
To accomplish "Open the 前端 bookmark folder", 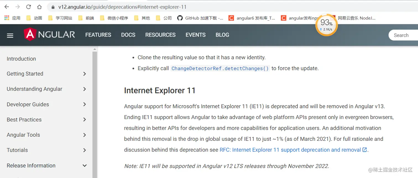I will tap(86, 18).
